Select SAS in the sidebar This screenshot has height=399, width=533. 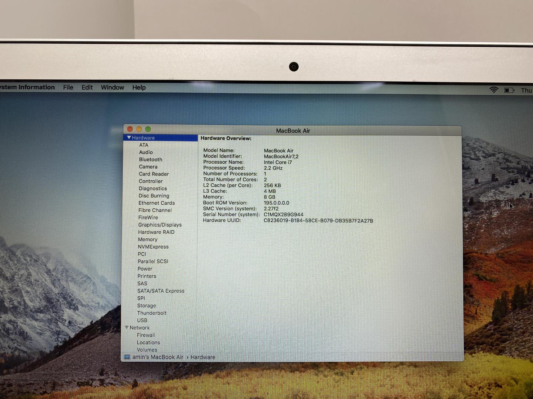click(142, 283)
